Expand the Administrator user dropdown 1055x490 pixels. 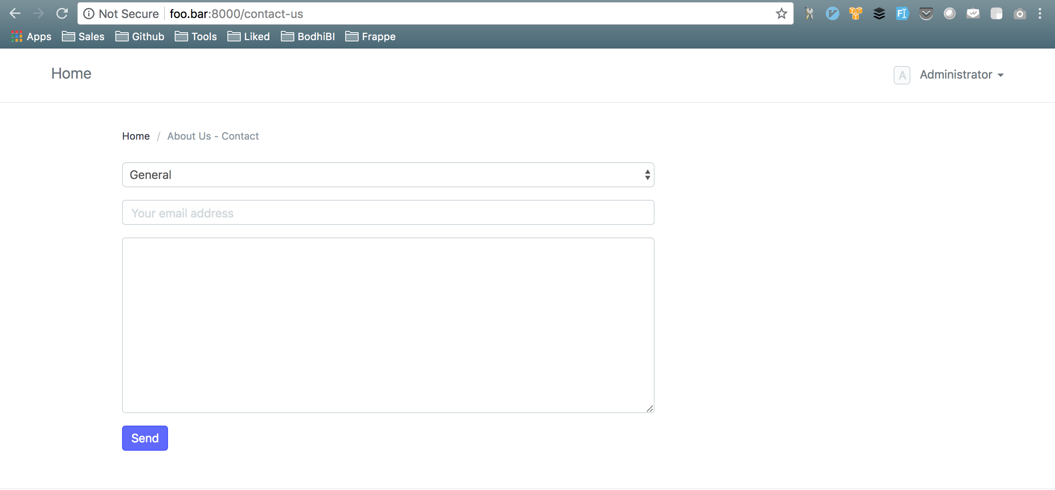(x=961, y=75)
